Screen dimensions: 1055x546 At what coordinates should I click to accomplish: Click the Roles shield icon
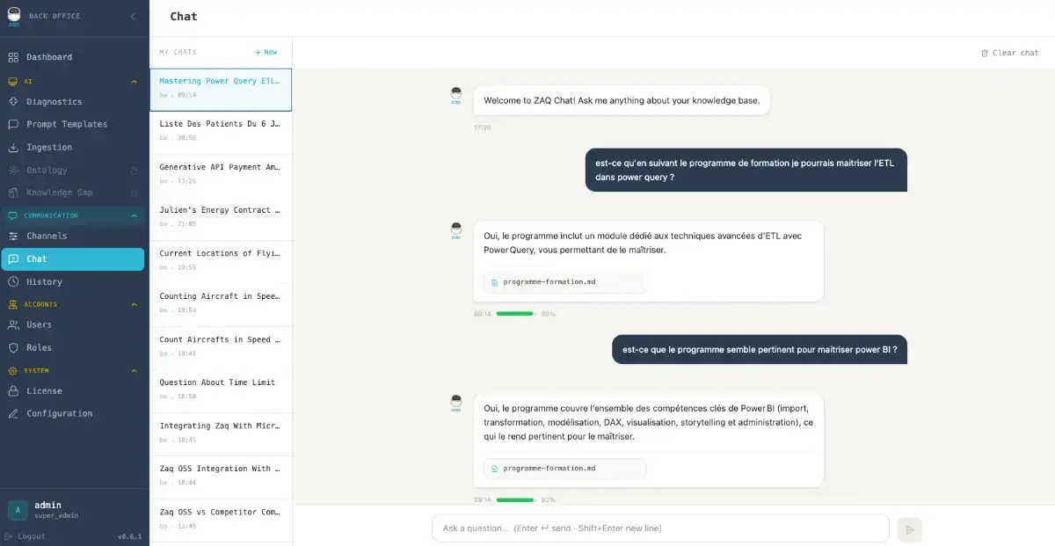coord(13,348)
